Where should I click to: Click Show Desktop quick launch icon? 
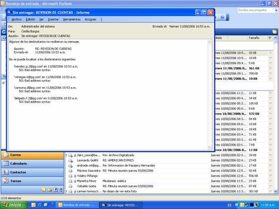tap(46, 205)
